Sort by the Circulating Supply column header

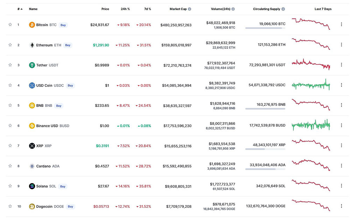[266, 9]
